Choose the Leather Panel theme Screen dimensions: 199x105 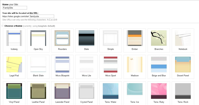click(38, 93)
